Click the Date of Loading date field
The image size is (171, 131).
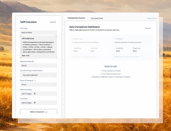coord(38,94)
